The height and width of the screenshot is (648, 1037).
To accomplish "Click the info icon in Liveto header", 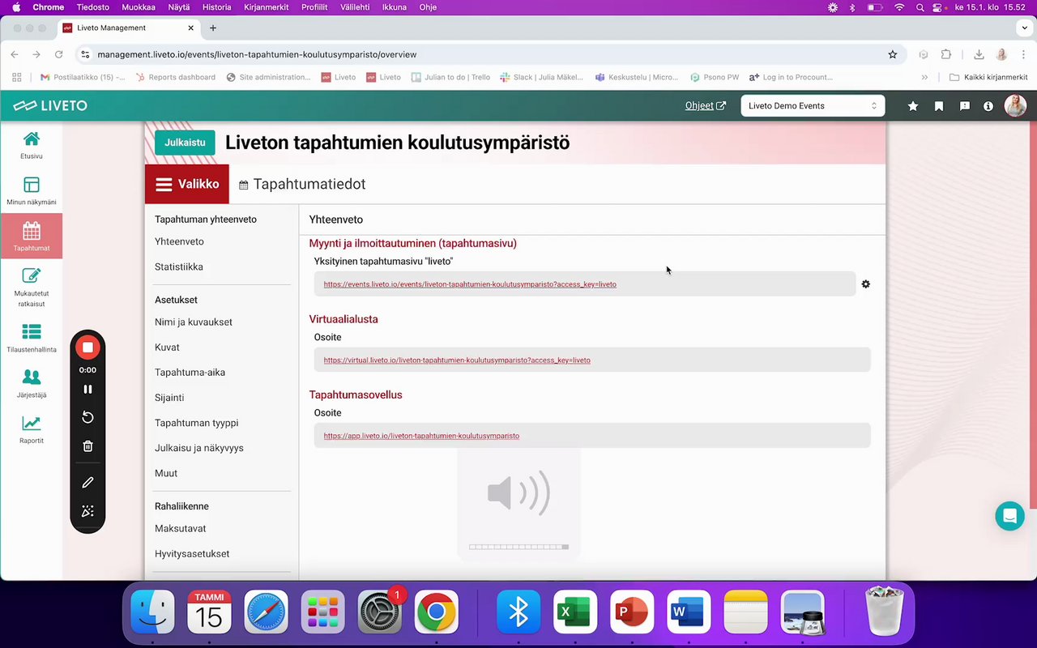I will coord(988,106).
